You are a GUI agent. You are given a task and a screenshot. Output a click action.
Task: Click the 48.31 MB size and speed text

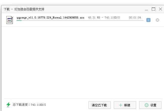[104, 17]
